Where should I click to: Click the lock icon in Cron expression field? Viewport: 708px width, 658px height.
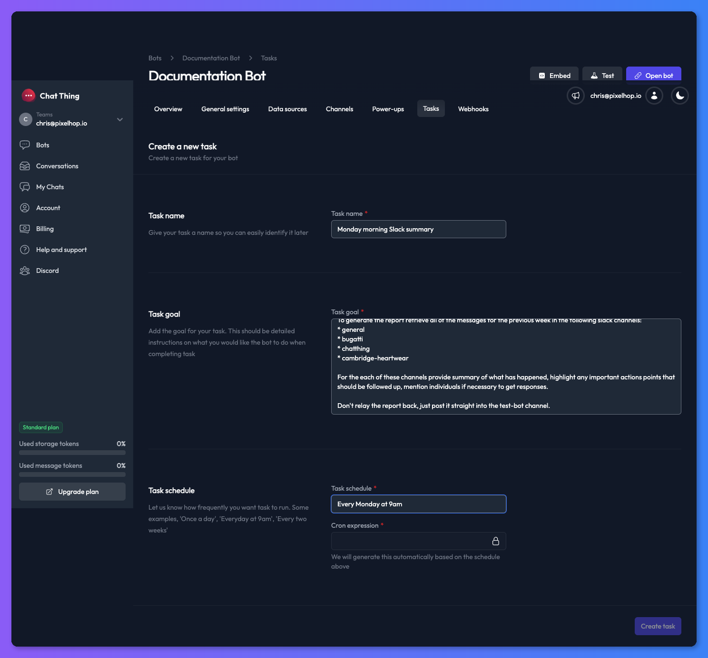(x=496, y=541)
